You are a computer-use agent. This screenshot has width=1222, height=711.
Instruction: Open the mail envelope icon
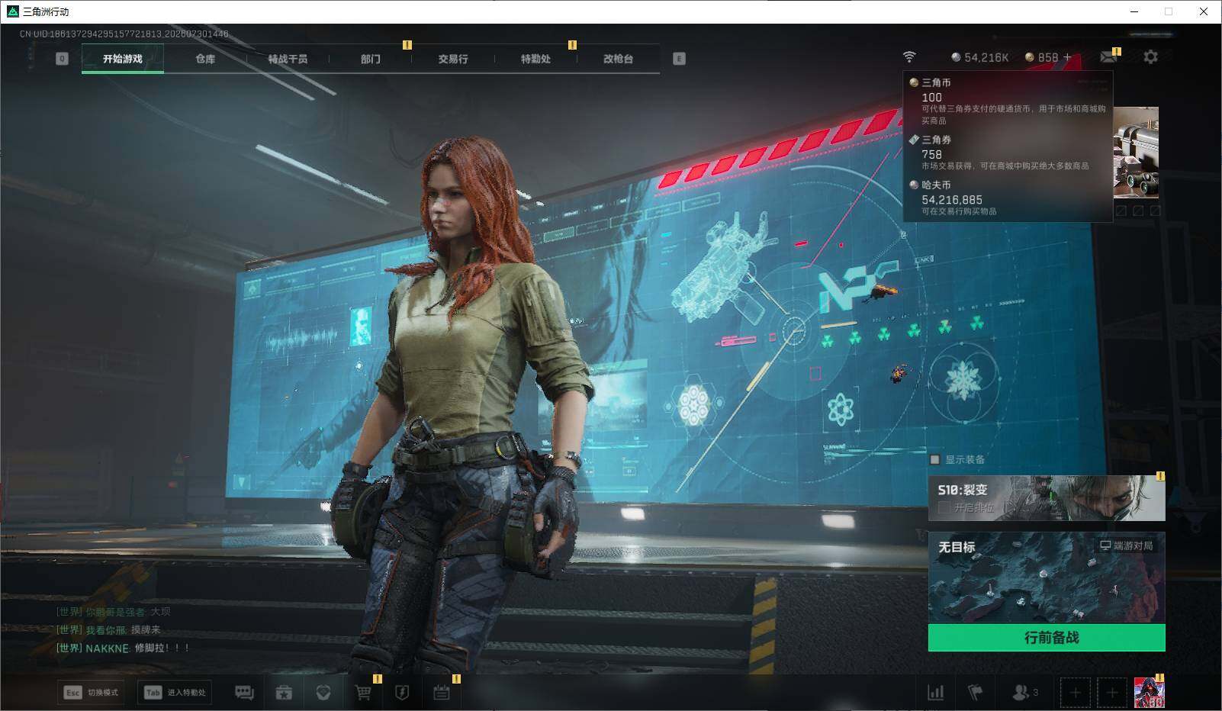point(1108,57)
